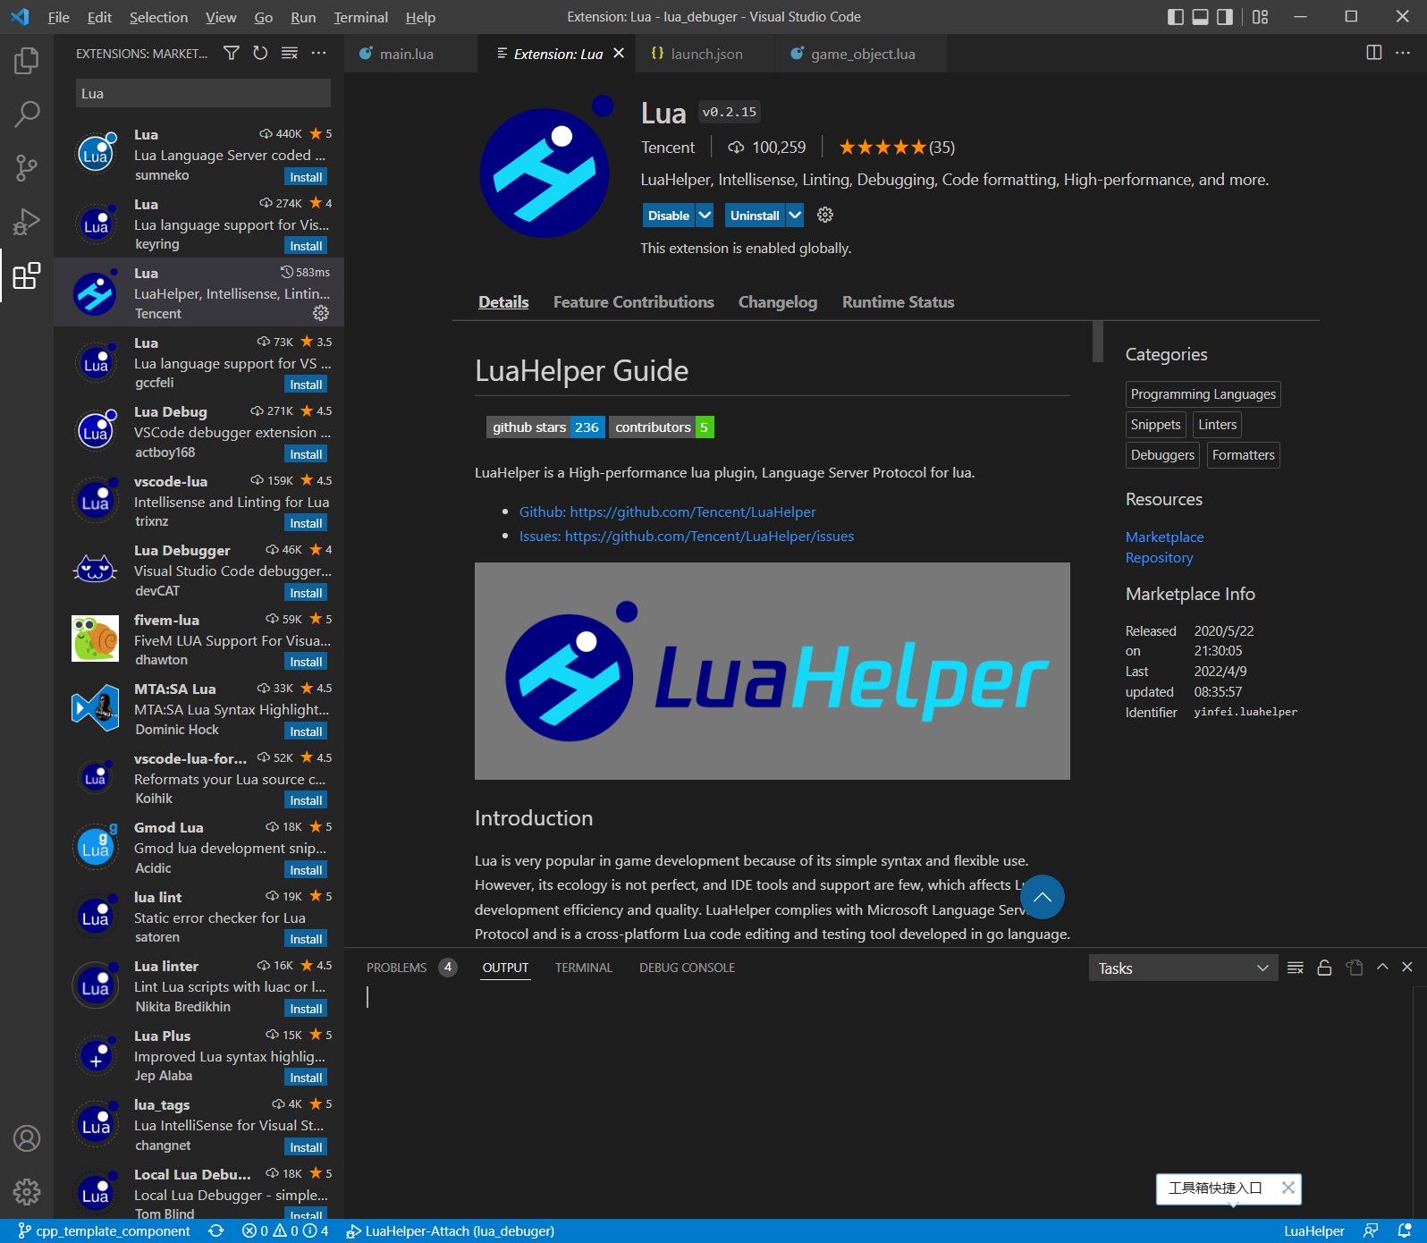Open the Tasks output channel dropdown
Viewport: 1427px width, 1243px height.
click(x=1184, y=968)
